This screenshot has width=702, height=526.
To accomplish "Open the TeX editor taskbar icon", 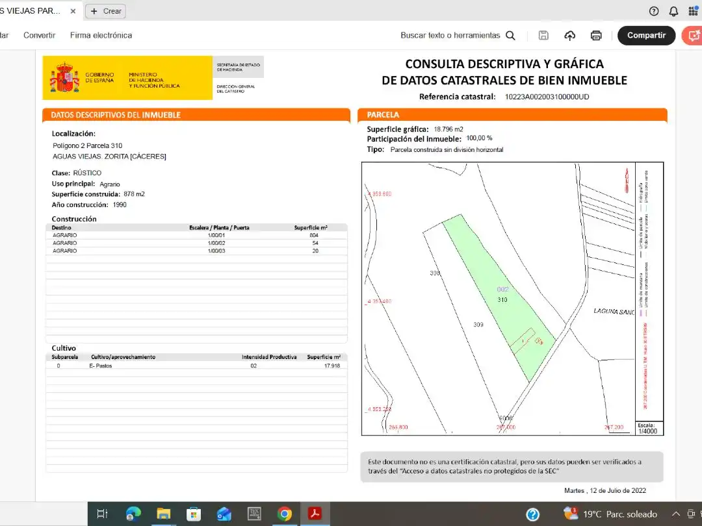I will [x=254, y=514].
